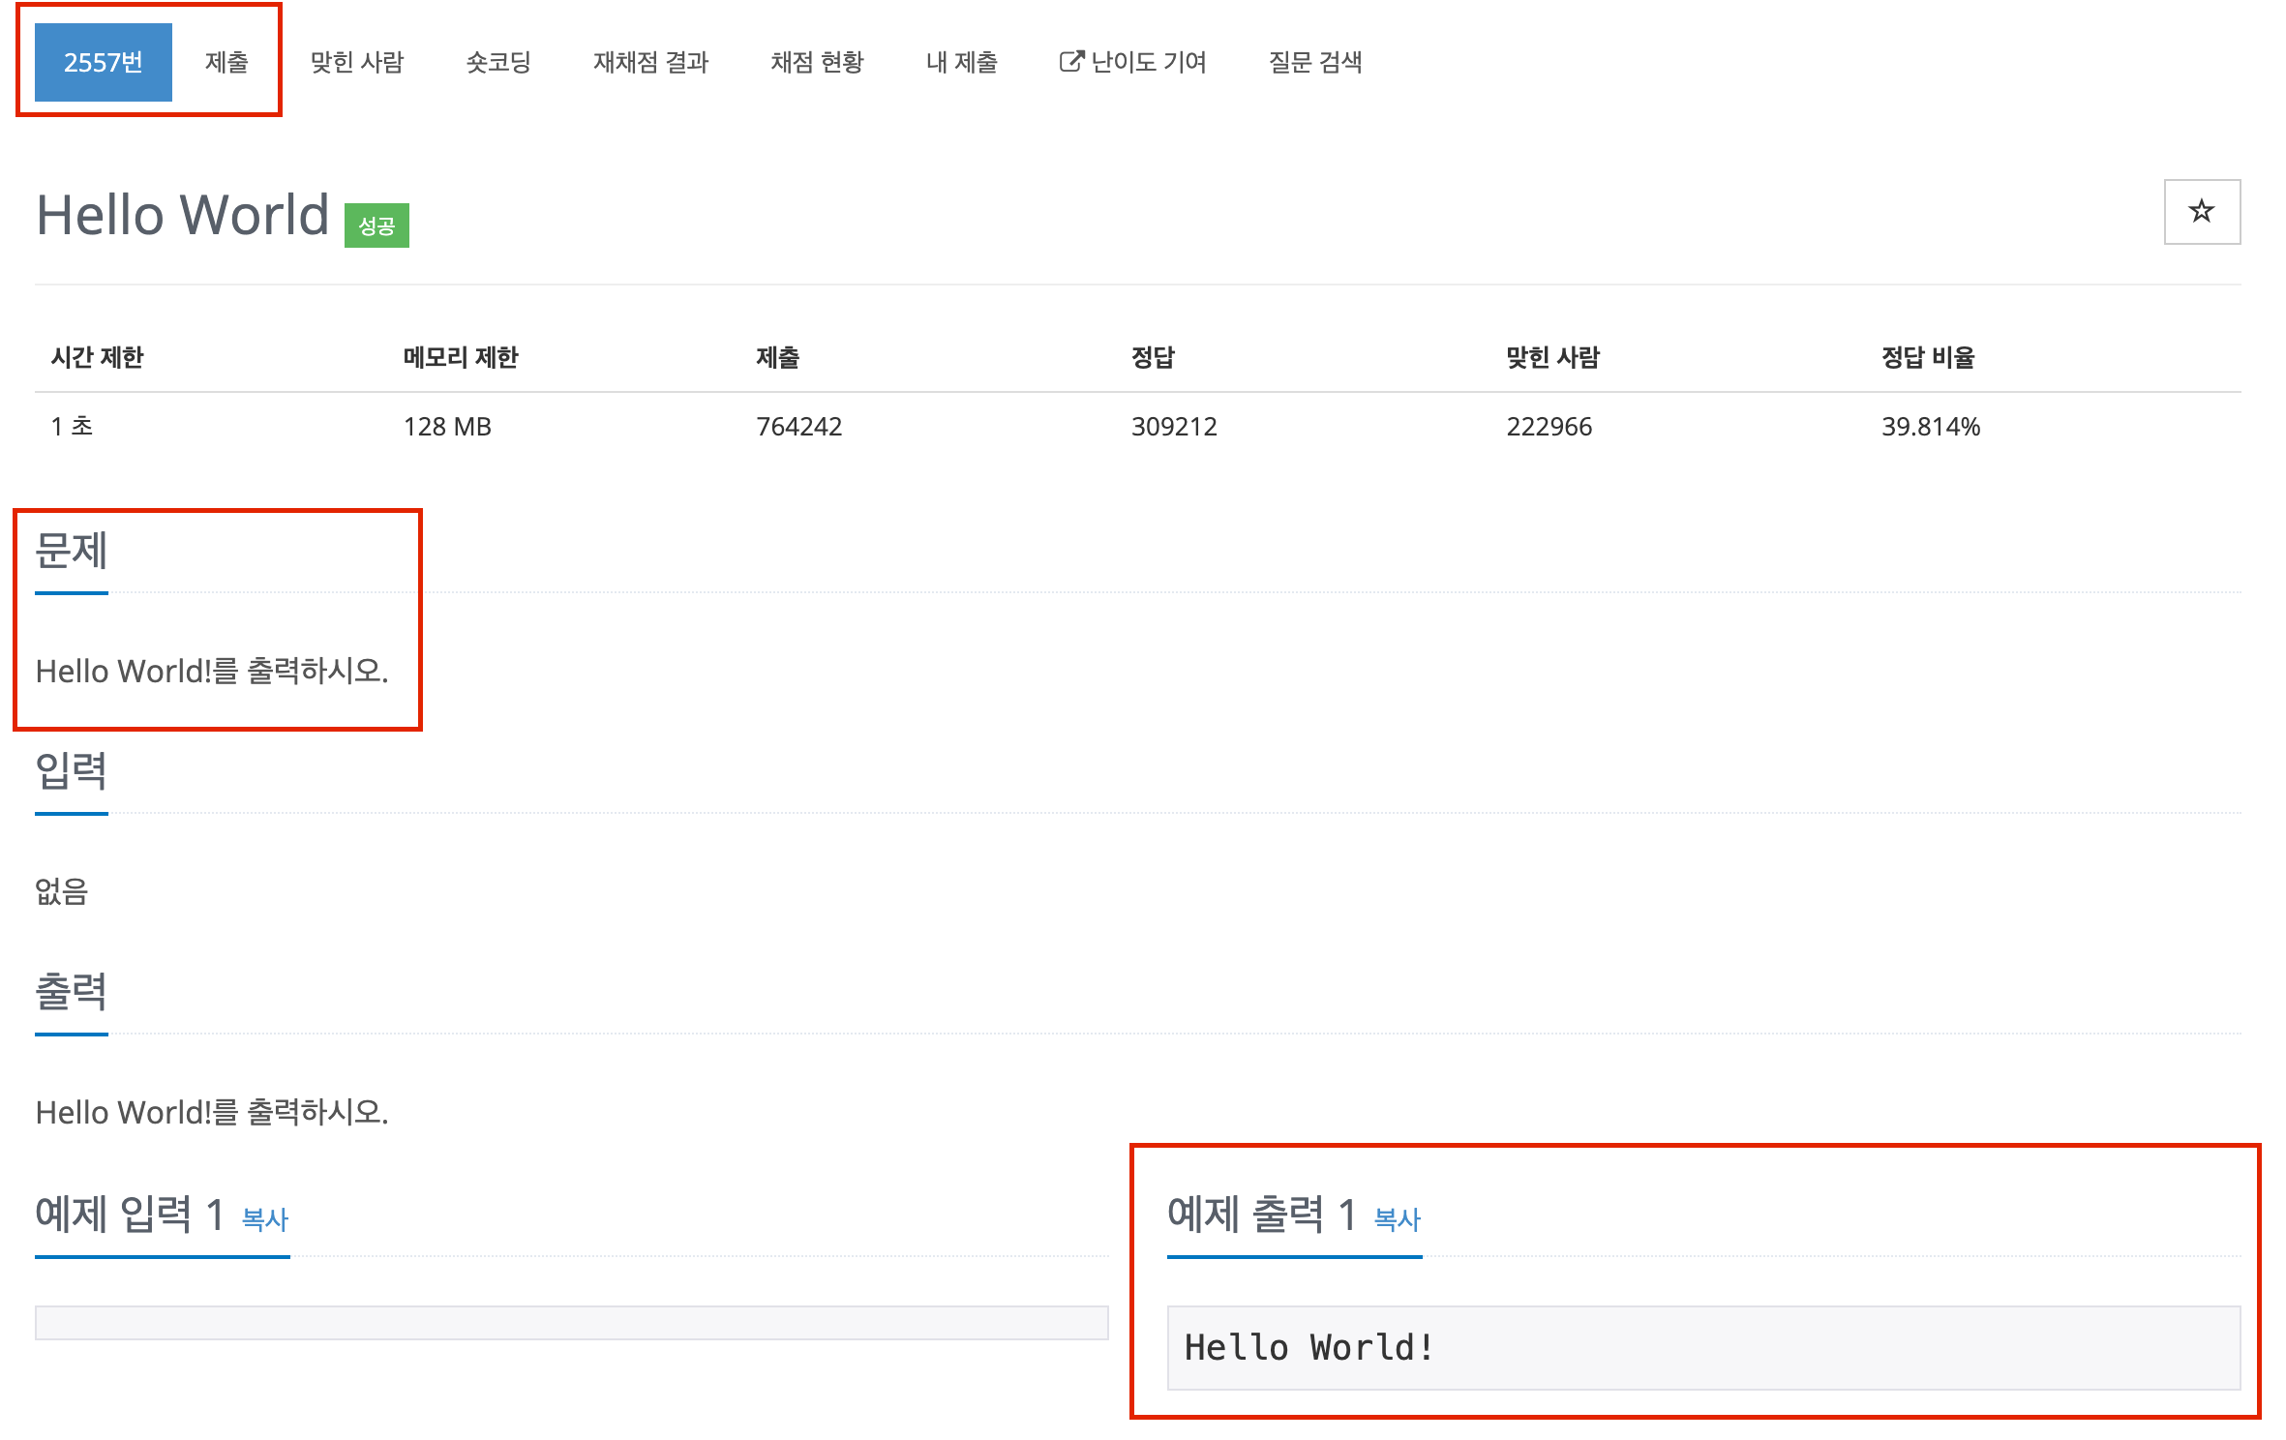Click the 맞힌 사람 count 222966
The image size is (2286, 1440).
pos(1549,426)
